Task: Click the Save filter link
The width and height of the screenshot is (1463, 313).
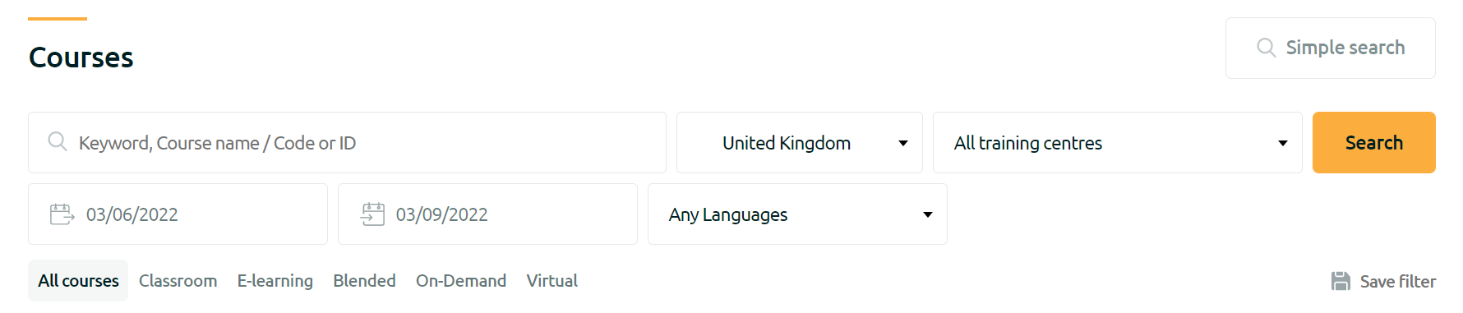Action: pos(1383,281)
